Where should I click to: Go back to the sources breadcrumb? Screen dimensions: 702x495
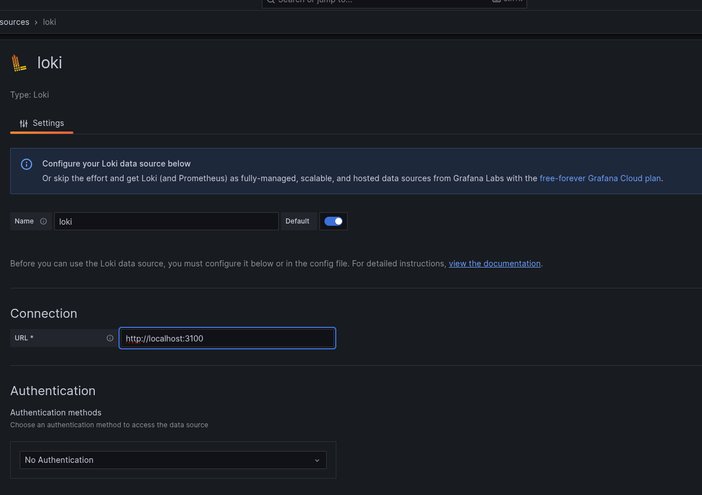coord(15,22)
